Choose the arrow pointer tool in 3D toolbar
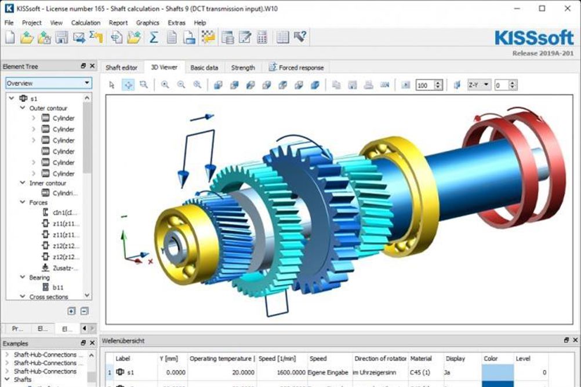The image size is (581, 387). pyautogui.click(x=111, y=85)
